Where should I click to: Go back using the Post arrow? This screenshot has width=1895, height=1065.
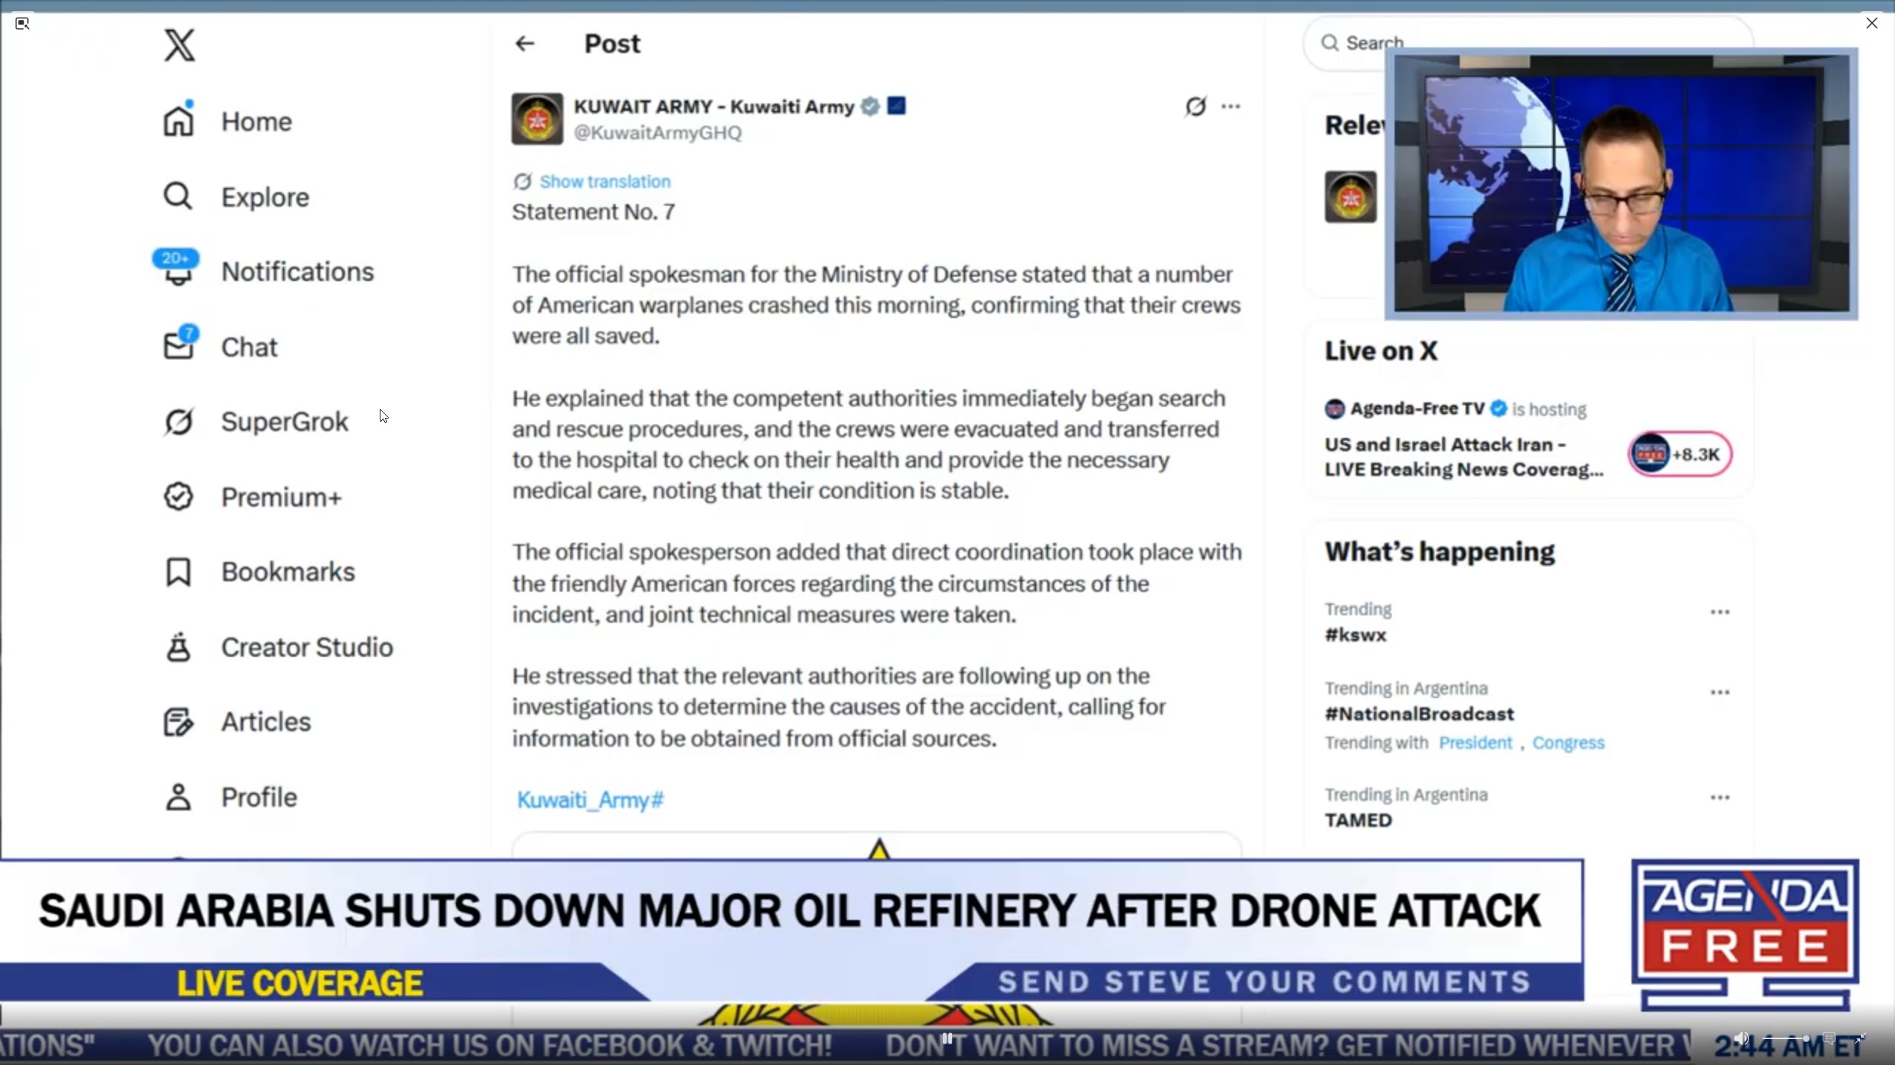525,44
